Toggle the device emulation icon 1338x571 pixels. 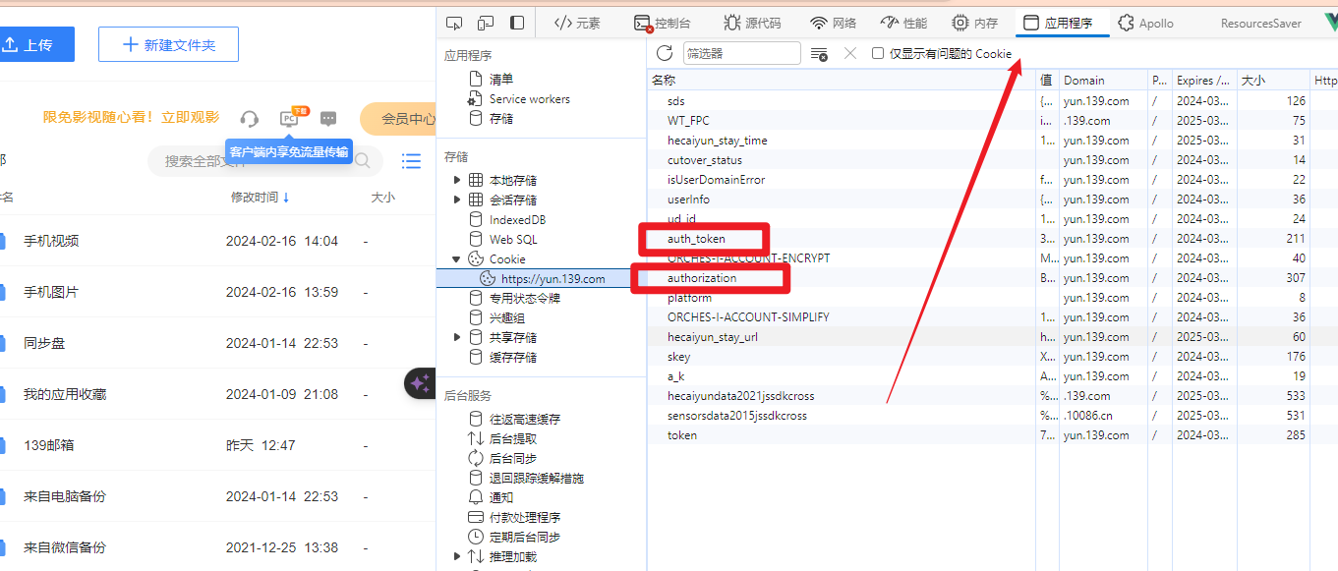pyautogui.click(x=484, y=22)
